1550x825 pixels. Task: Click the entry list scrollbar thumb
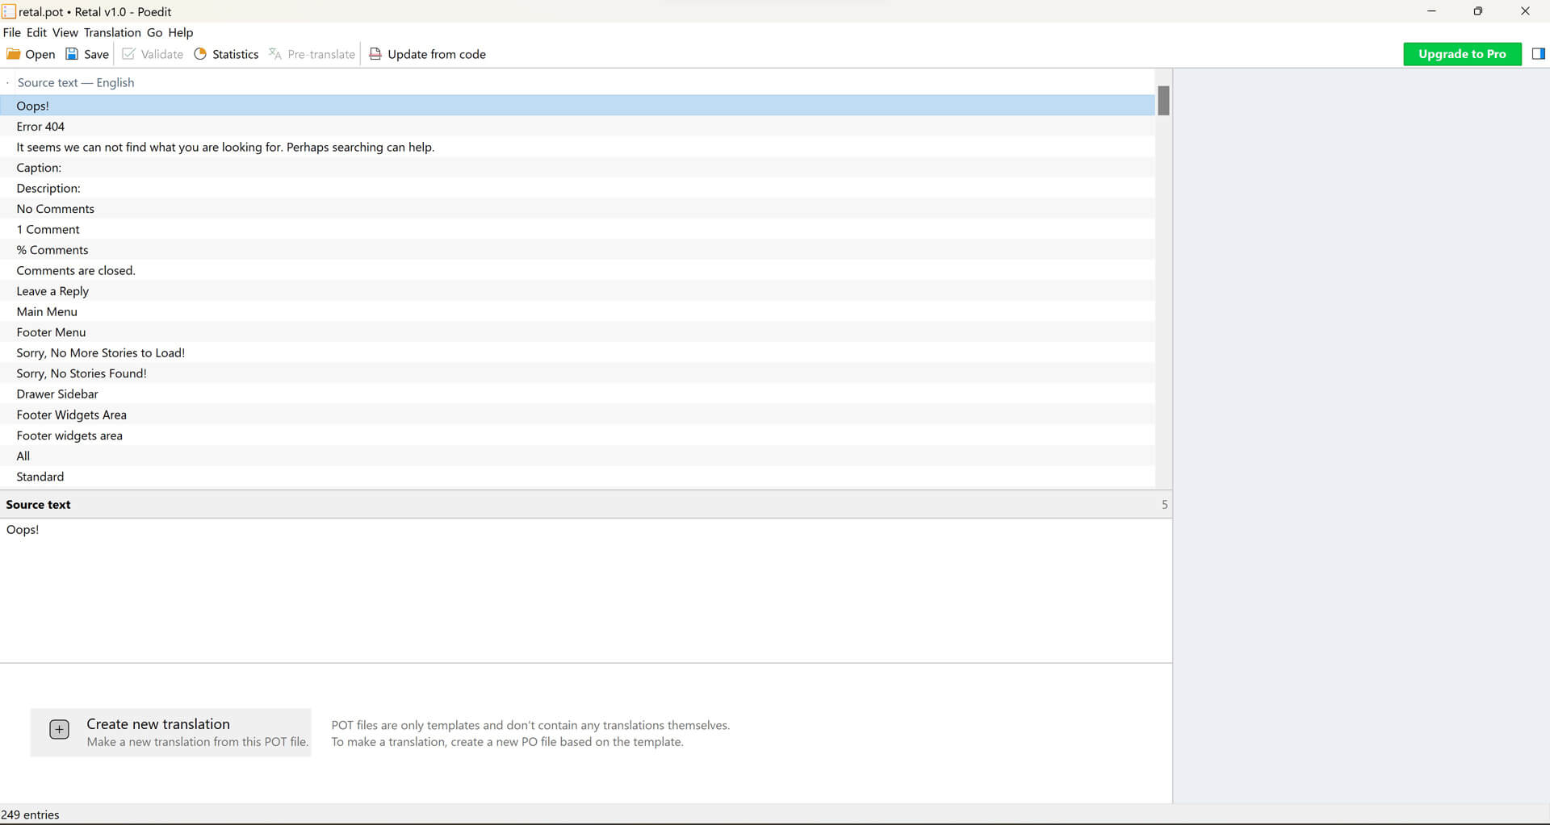(1163, 101)
